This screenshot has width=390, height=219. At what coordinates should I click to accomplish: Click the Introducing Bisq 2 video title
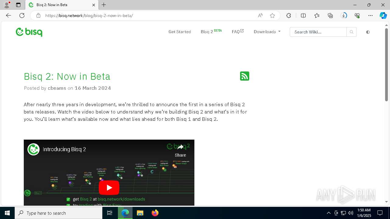(64, 149)
